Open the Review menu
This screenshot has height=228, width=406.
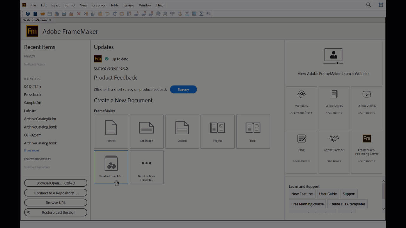128,5
